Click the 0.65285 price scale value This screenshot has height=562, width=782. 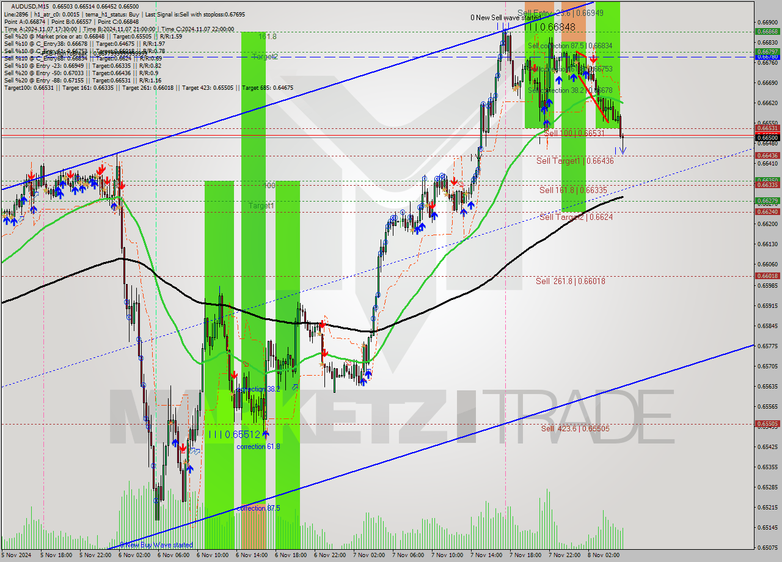[x=767, y=487]
